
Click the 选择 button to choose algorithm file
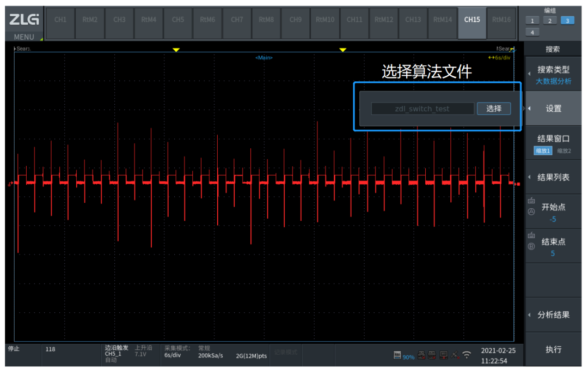[x=493, y=108]
